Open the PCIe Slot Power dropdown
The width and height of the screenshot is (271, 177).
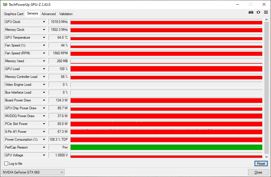coord(25,124)
